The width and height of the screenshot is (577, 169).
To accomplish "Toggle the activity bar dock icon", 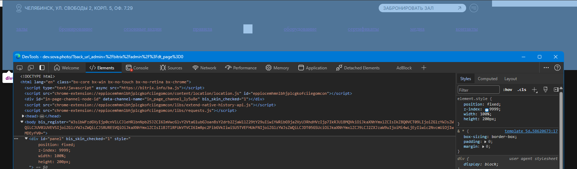I will [42, 68].
